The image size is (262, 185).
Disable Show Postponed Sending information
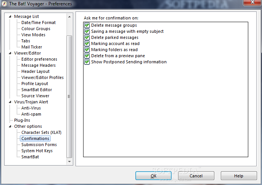pyautogui.click(x=87, y=62)
